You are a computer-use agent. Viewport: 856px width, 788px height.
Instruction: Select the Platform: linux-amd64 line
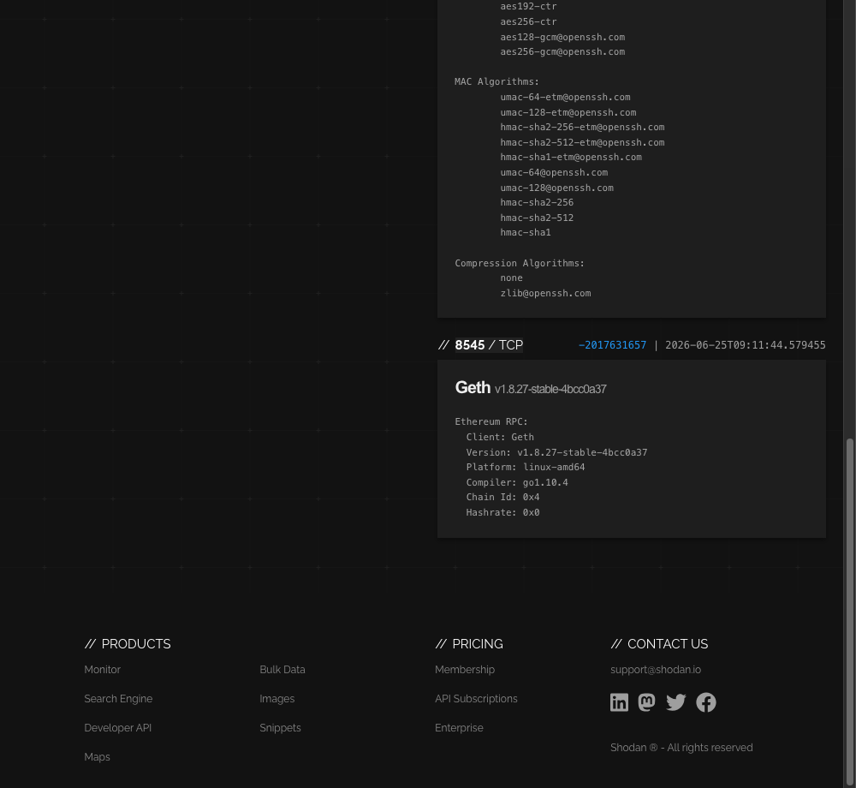coord(526,467)
